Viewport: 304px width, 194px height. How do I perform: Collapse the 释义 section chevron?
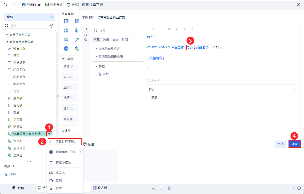[x=294, y=89]
